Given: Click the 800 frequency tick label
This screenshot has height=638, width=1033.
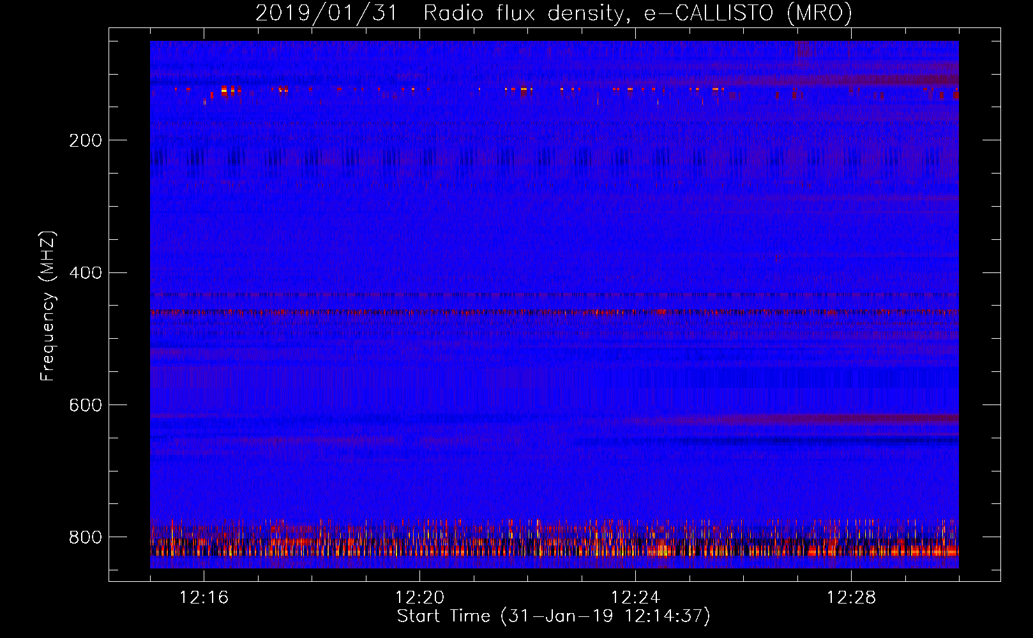Looking at the screenshot, I should 86,537.
